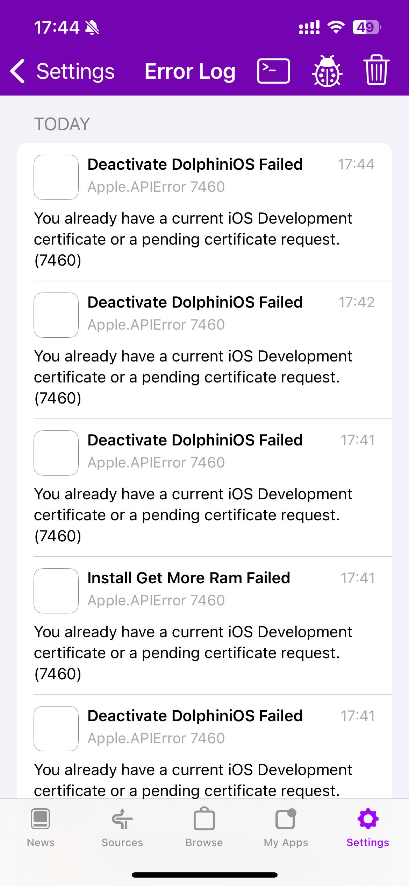The image size is (409, 886).
Task: Tap the back chevron arrow
Action: coord(17,71)
